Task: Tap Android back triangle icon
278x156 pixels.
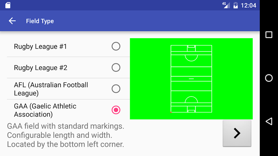Action: pos(269,121)
